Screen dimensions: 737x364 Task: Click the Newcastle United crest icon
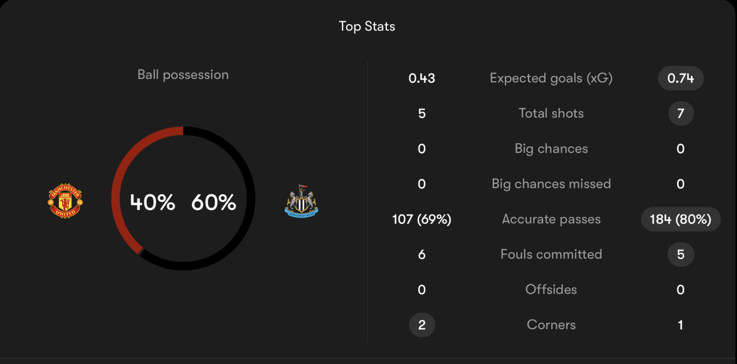pos(301,201)
